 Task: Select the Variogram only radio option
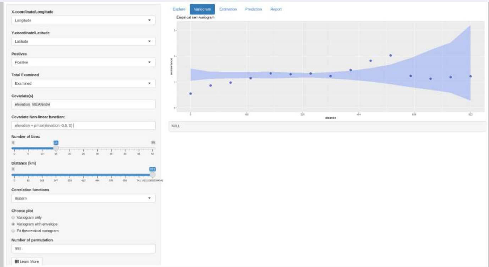(x=13, y=217)
